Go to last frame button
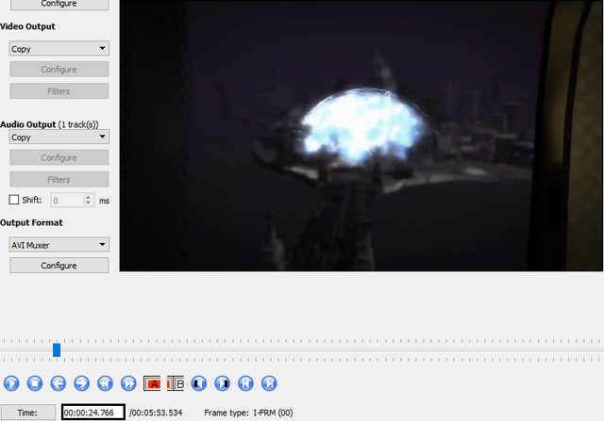Screen dimensions: 604x421 (x=269, y=383)
